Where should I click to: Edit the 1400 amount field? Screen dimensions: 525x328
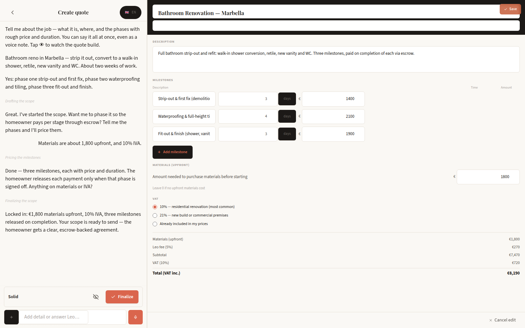[333, 99]
